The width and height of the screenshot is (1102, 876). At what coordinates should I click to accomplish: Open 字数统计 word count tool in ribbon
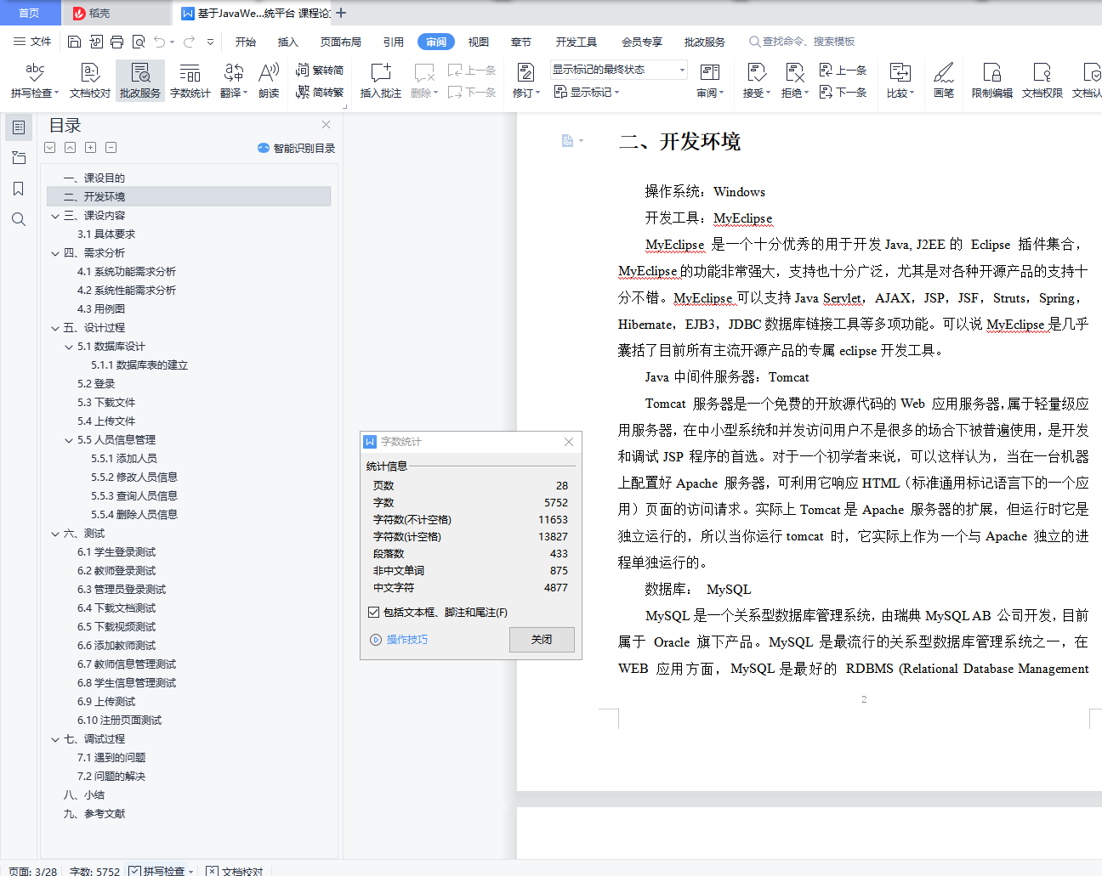(x=190, y=81)
